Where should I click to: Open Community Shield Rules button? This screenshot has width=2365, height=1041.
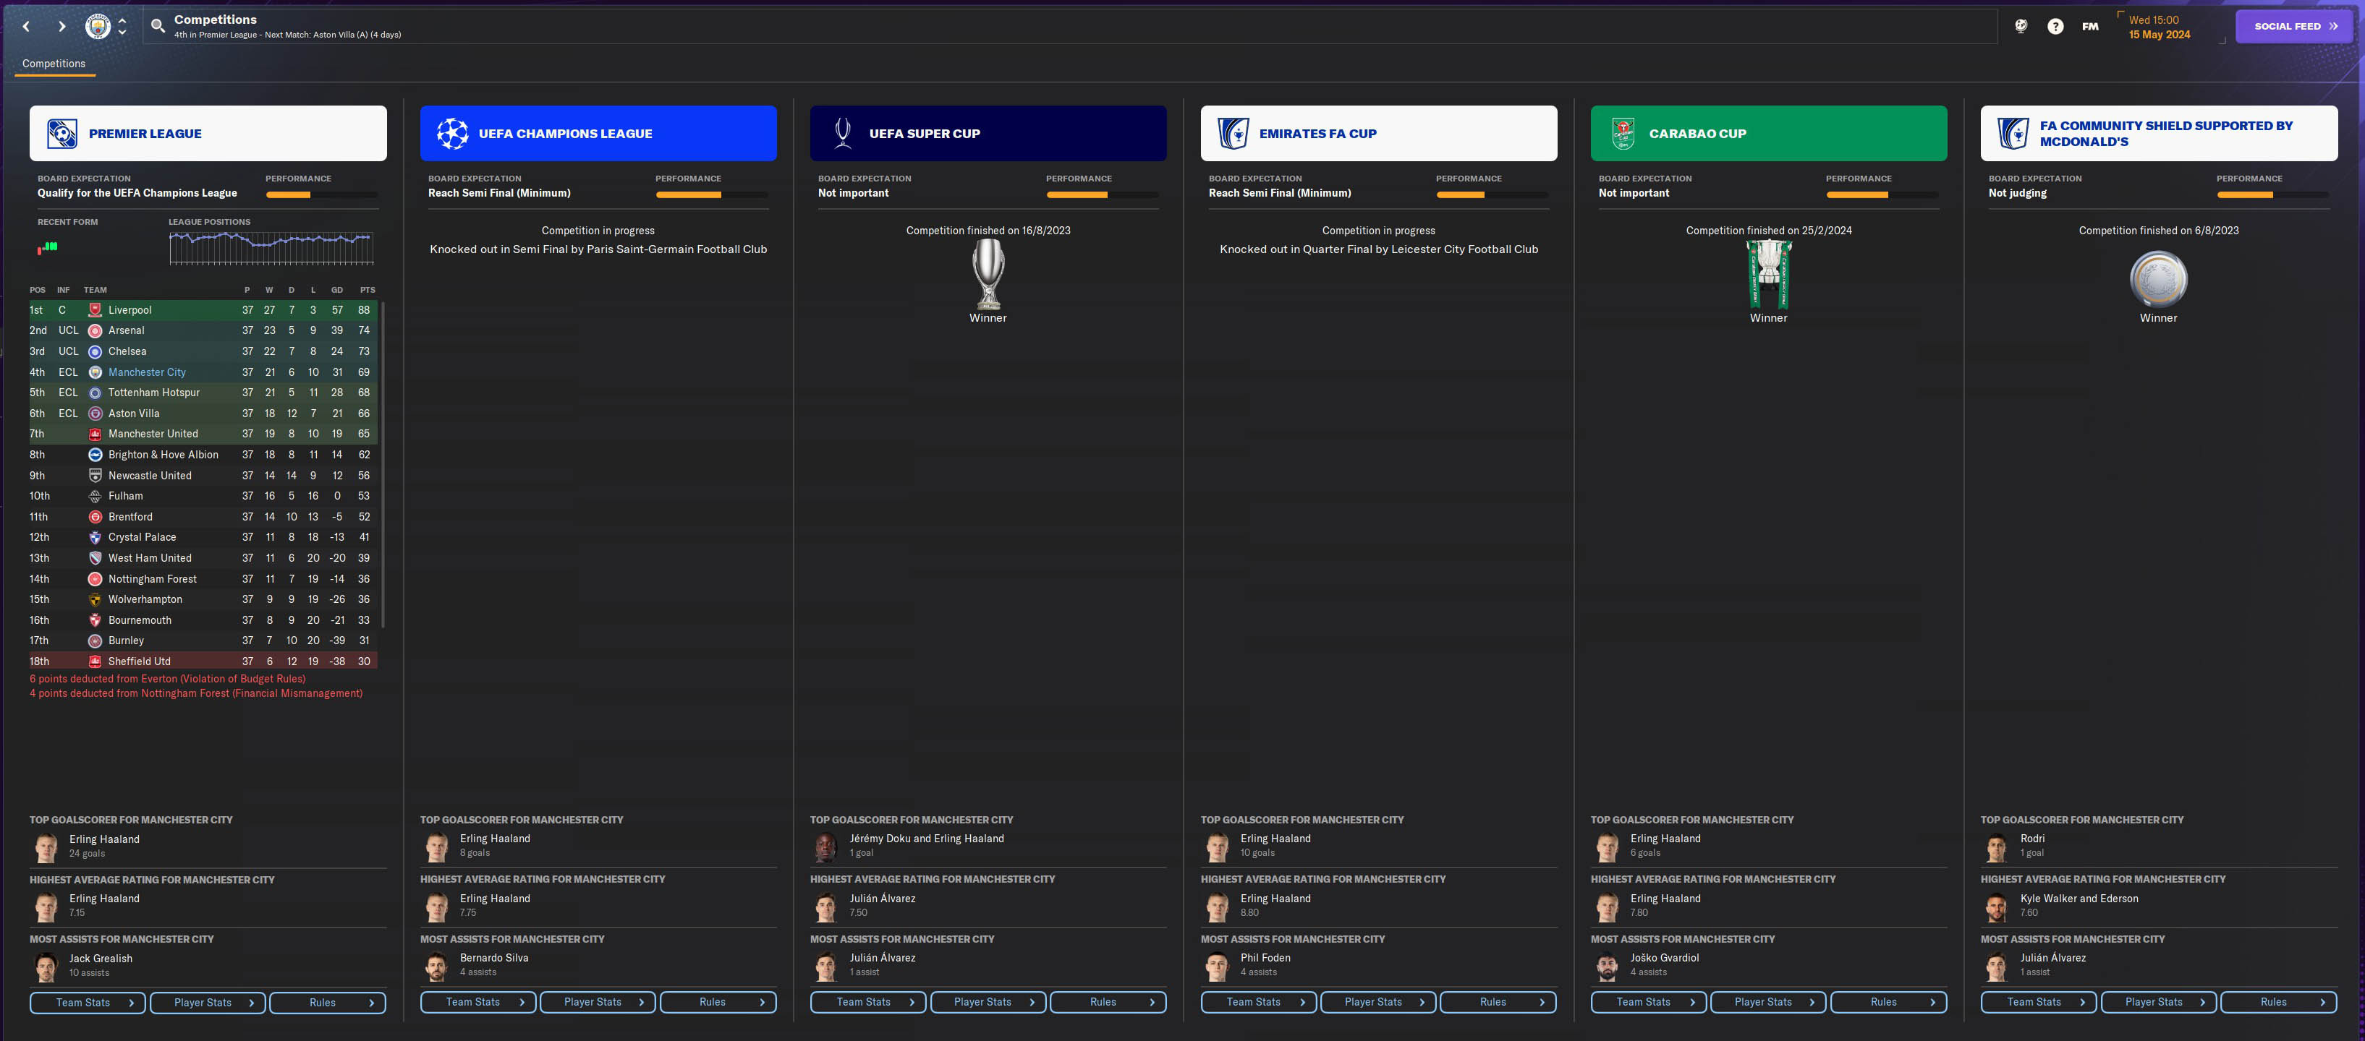pos(2279,1003)
